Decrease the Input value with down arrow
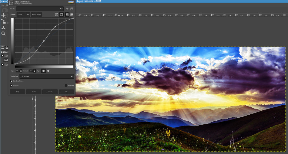 click(21, 71)
